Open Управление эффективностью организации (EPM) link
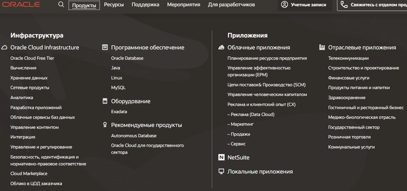 (x=259, y=71)
